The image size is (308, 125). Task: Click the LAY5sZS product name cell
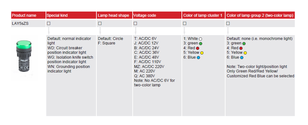click(28, 24)
